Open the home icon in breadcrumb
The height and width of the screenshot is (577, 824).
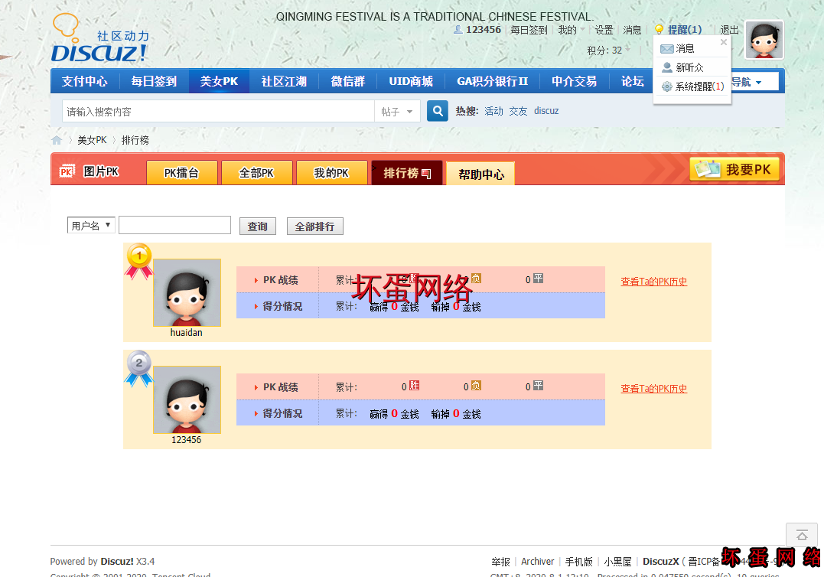click(57, 140)
